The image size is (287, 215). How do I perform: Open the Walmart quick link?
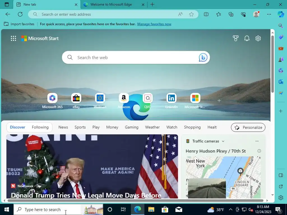click(100, 101)
